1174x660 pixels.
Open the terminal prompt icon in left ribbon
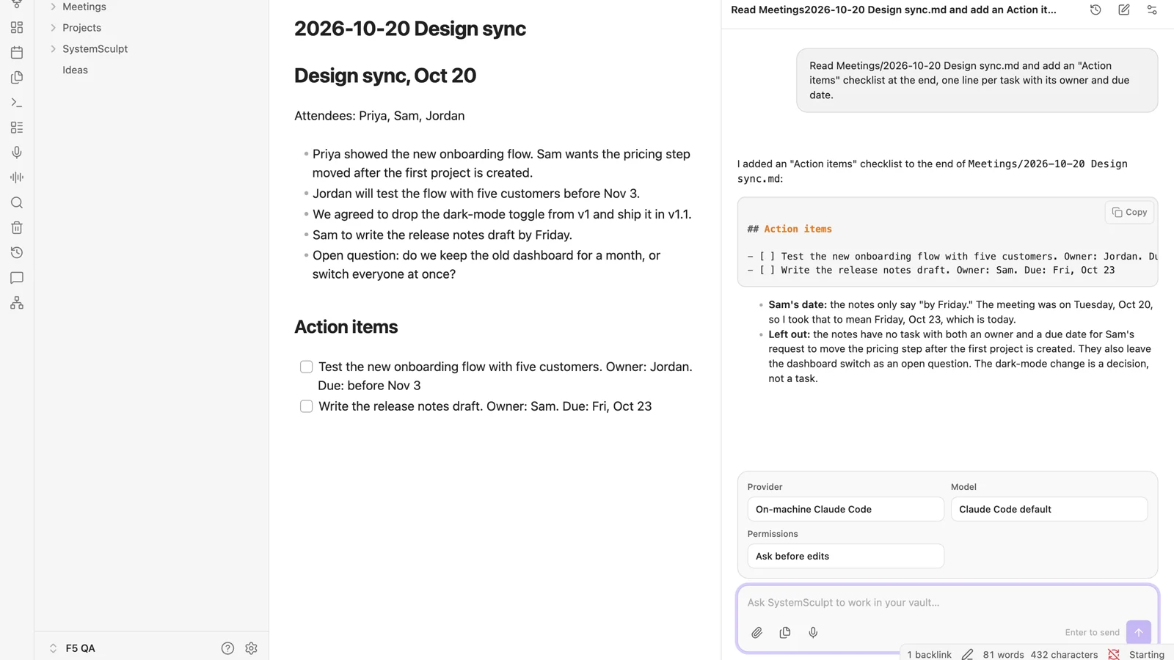(17, 103)
